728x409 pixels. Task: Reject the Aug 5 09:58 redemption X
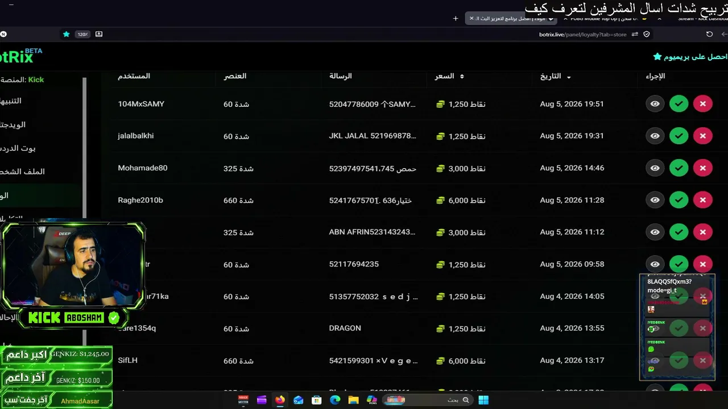point(703,264)
